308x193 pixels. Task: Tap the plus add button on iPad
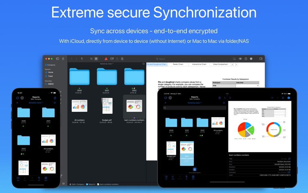pyautogui.click(x=165, y=103)
